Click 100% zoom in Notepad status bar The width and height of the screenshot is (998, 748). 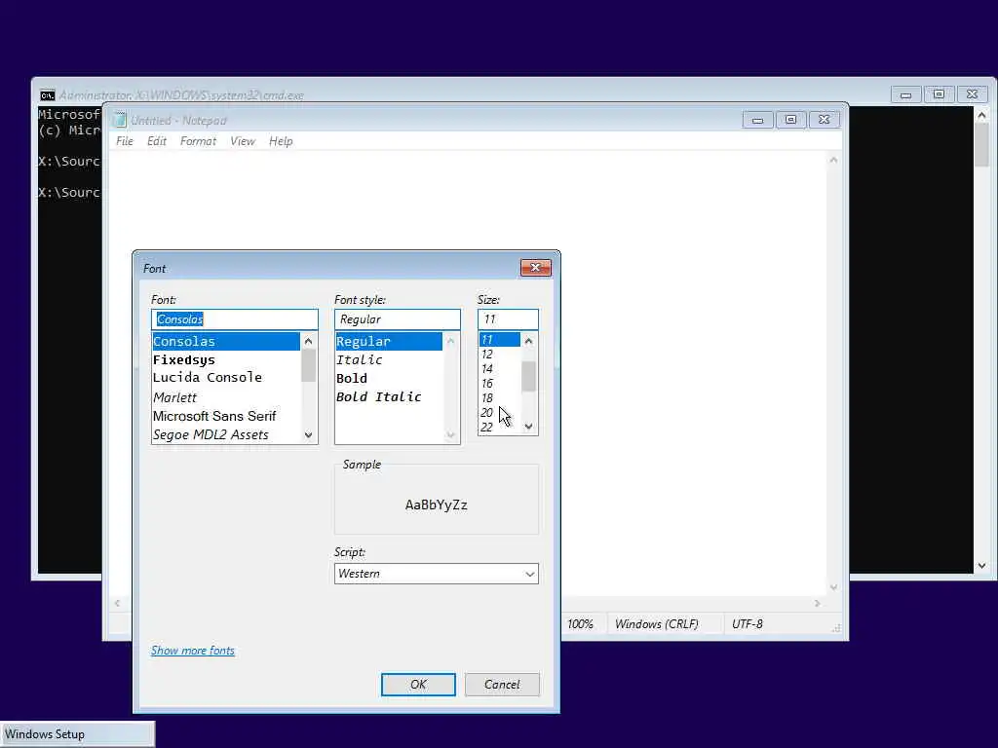(x=581, y=624)
